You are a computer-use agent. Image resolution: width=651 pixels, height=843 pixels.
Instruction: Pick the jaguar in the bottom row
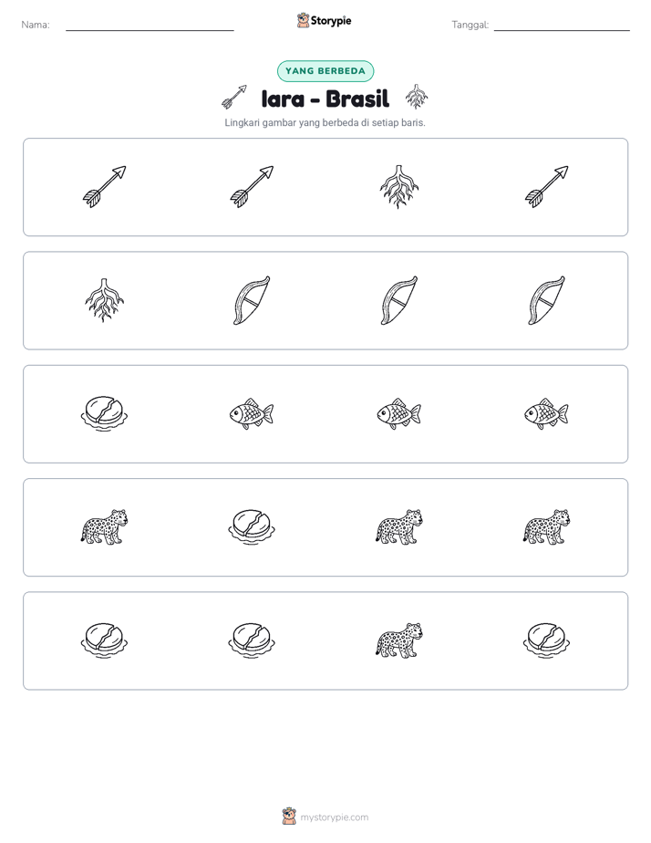(x=398, y=640)
